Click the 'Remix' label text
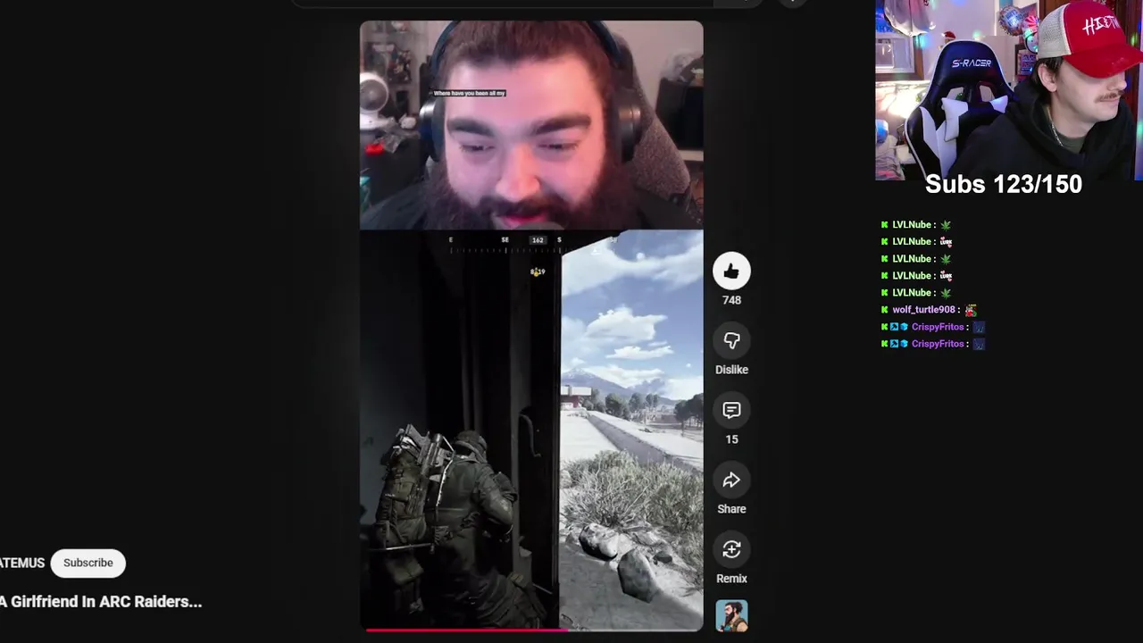 pos(731,579)
